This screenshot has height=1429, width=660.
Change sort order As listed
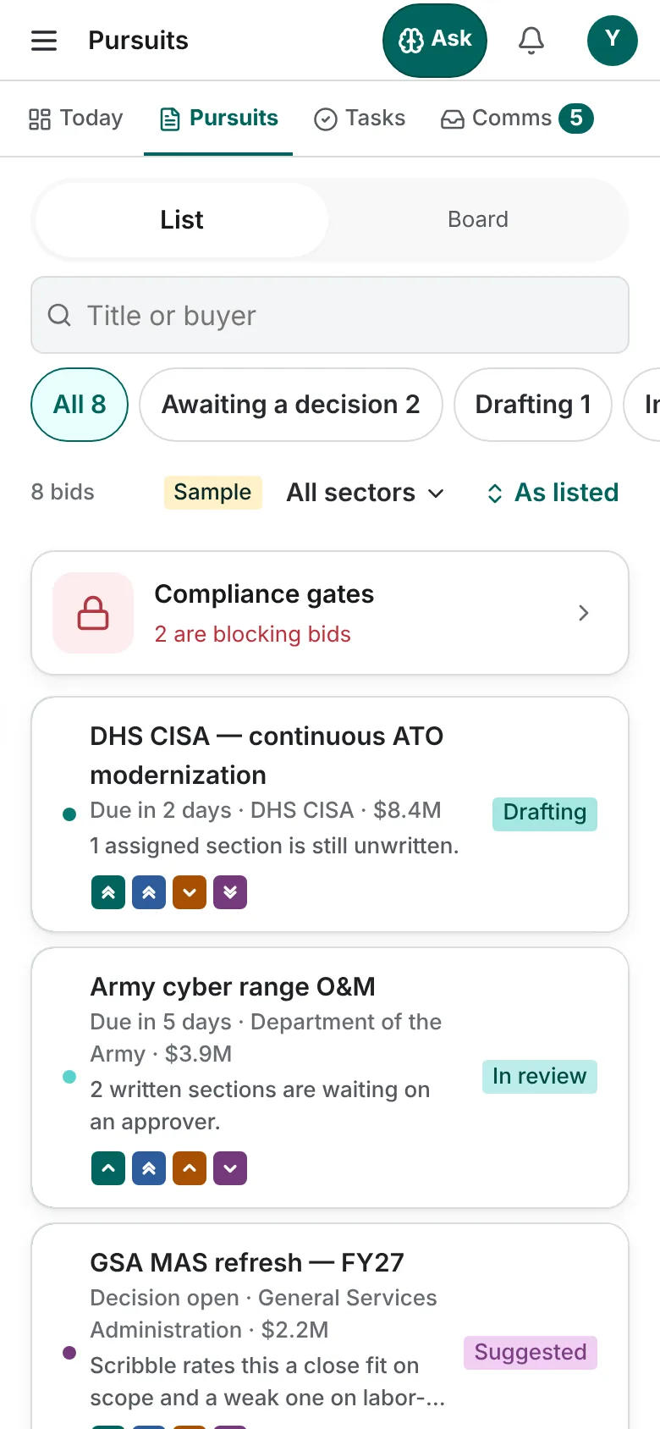tap(553, 493)
